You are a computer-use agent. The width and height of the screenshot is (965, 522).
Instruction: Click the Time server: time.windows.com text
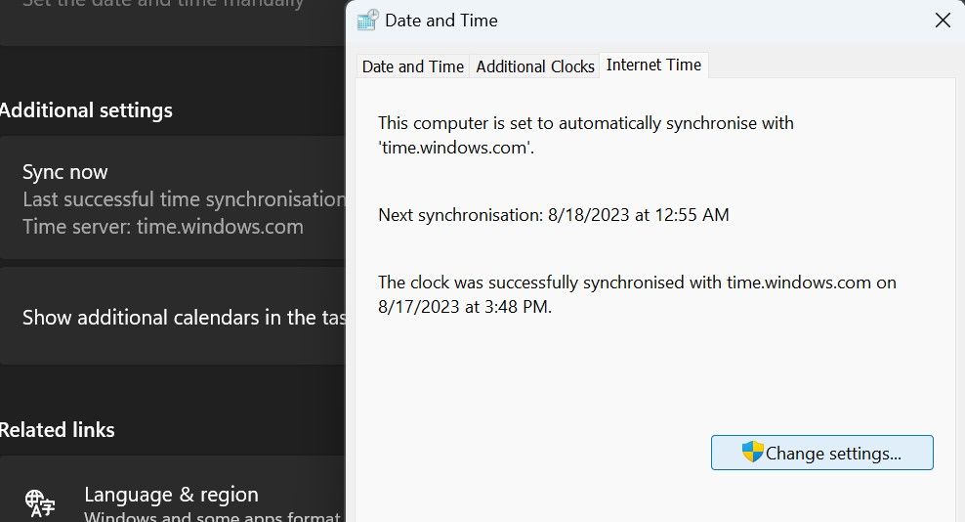point(163,227)
